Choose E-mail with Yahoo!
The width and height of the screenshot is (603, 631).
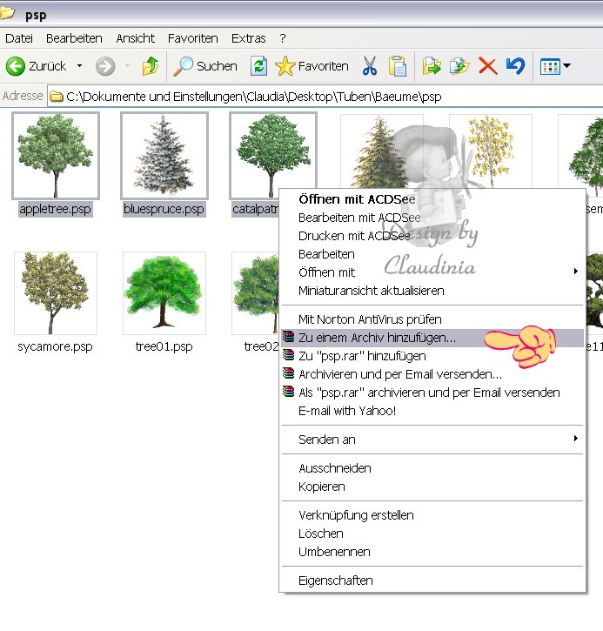tap(432, 411)
